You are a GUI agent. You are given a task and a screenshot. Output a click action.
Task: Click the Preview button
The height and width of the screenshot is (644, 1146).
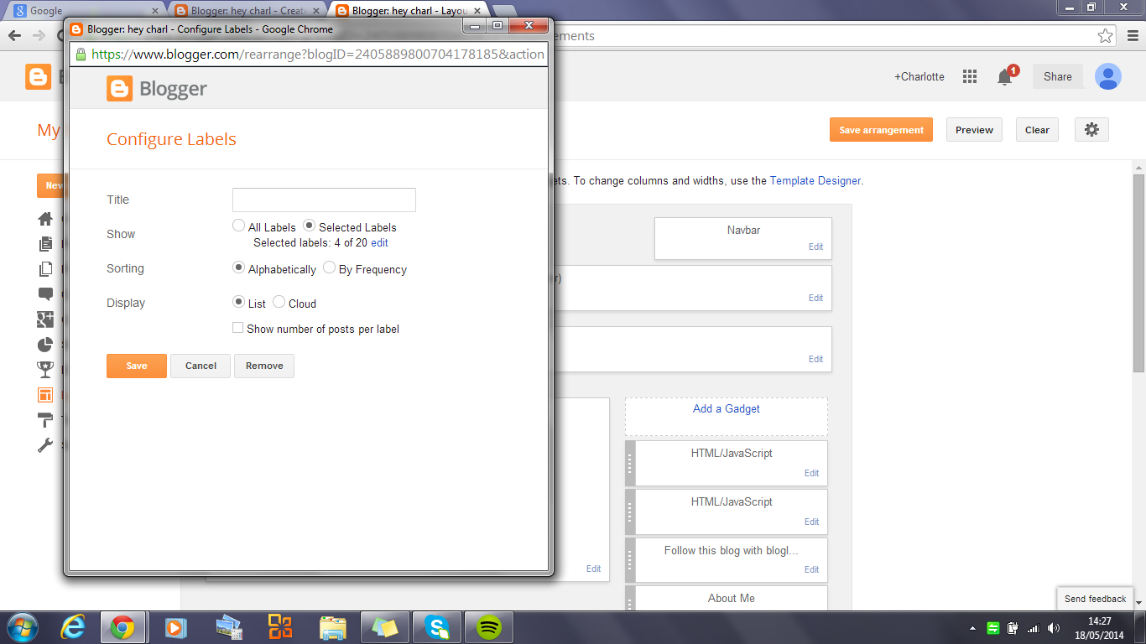click(974, 130)
